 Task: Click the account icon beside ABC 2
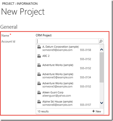(39, 56)
